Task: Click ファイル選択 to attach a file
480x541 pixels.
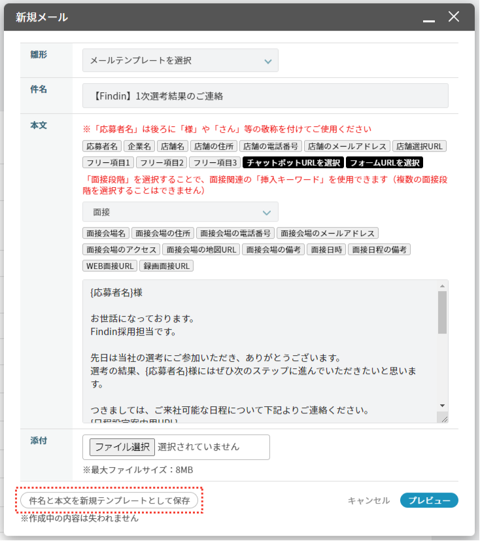Action: (122, 447)
